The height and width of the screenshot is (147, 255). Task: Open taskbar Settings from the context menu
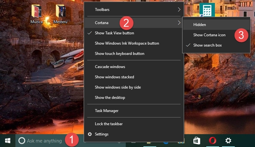pyautogui.click(x=134, y=134)
